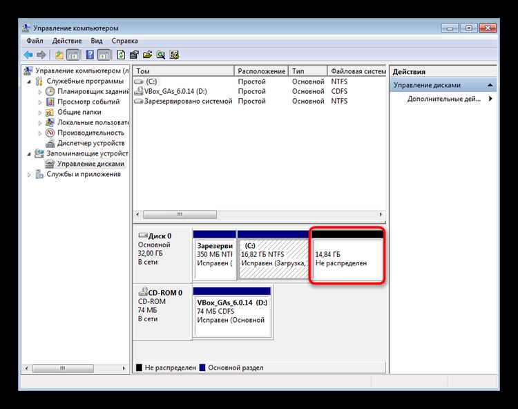Select the VBox_GAs_6.0.14 (D:) volume row
Viewport: 518px width, 409px height.
tap(259, 91)
